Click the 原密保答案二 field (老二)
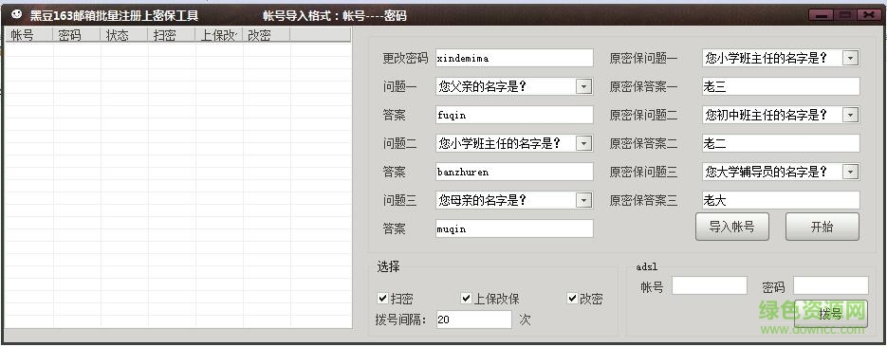The height and width of the screenshot is (347, 887). [781, 143]
